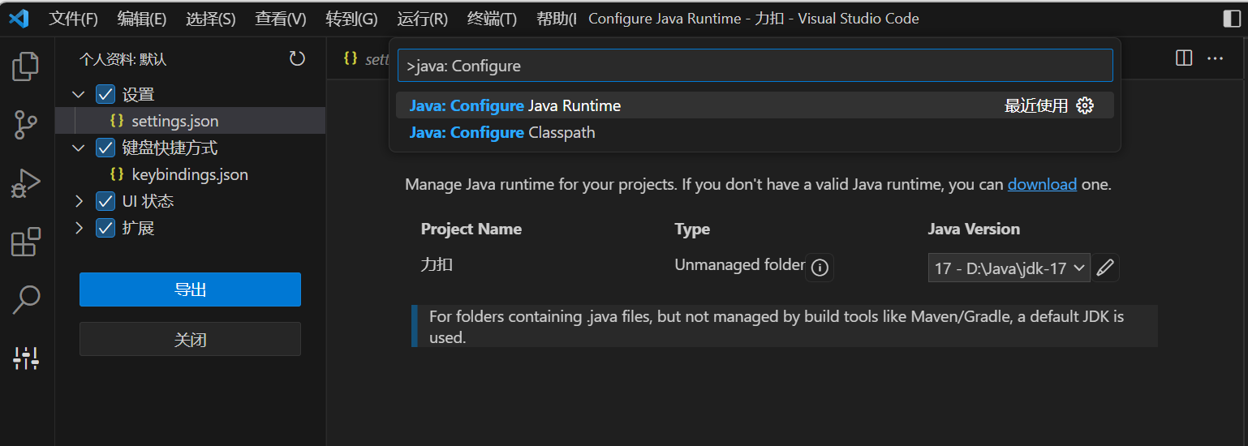
Task: Select Java: Configure Classpath command
Action: (x=503, y=132)
